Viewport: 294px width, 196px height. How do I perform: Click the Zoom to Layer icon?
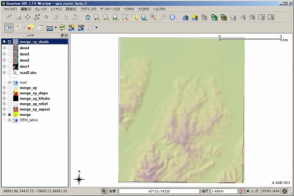coord(144,17)
